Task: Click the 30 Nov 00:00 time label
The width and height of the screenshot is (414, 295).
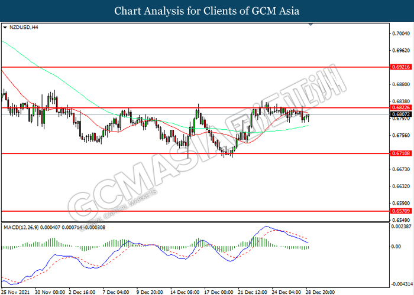Action: point(50,292)
